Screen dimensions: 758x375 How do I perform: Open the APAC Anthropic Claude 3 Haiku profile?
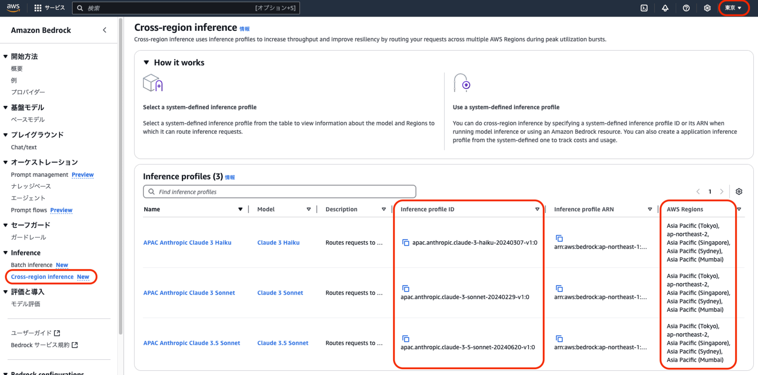[187, 243]
